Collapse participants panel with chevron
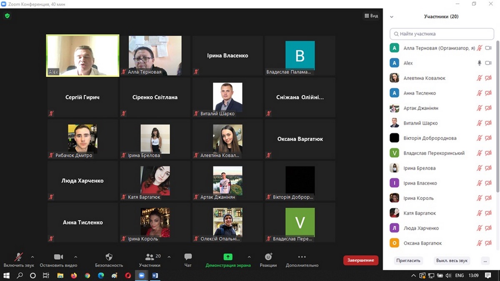 (391, 17)
